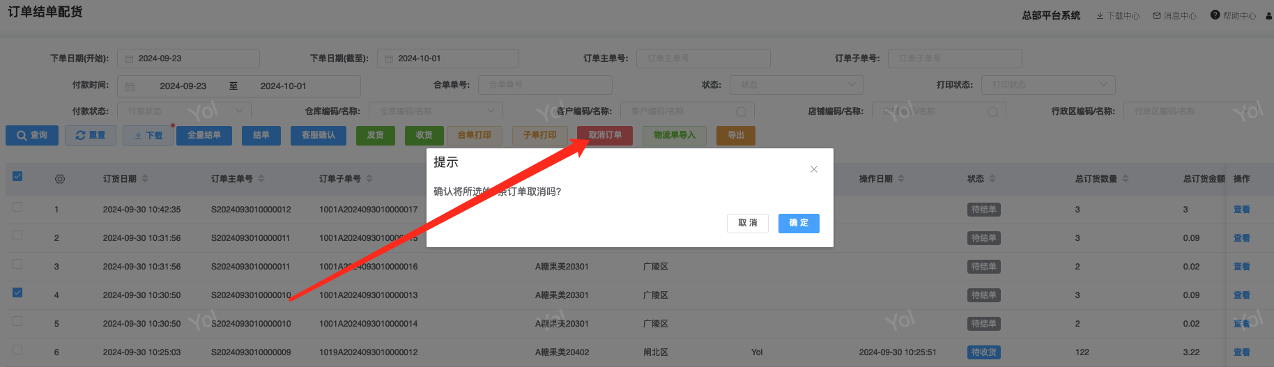The width and height of the screenshot is (1274, 367).
Task: Open the 状态 dropdown filter
Action: click(x=797, y=85)
